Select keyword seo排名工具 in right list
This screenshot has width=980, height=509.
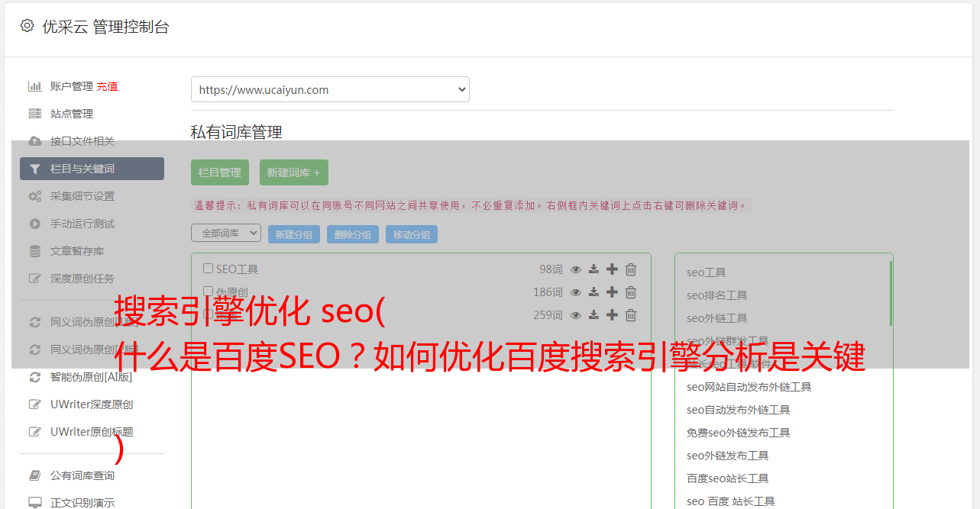717,295
